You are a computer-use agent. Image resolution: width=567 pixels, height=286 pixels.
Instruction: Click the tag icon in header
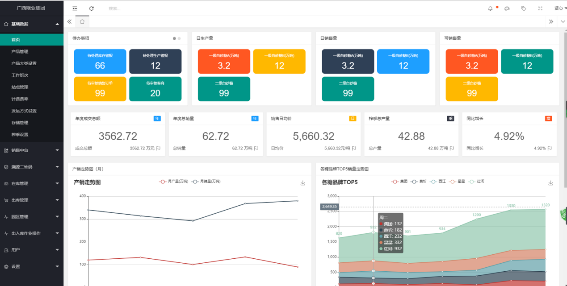coord(524,8)
